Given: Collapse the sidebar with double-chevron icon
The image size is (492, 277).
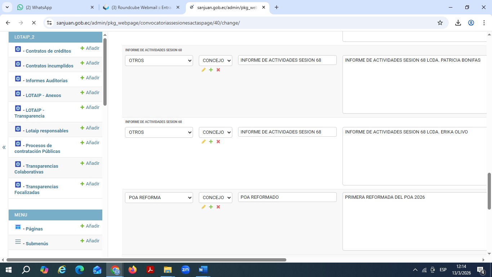Looking at the screenshot, I should coord(4,147).
